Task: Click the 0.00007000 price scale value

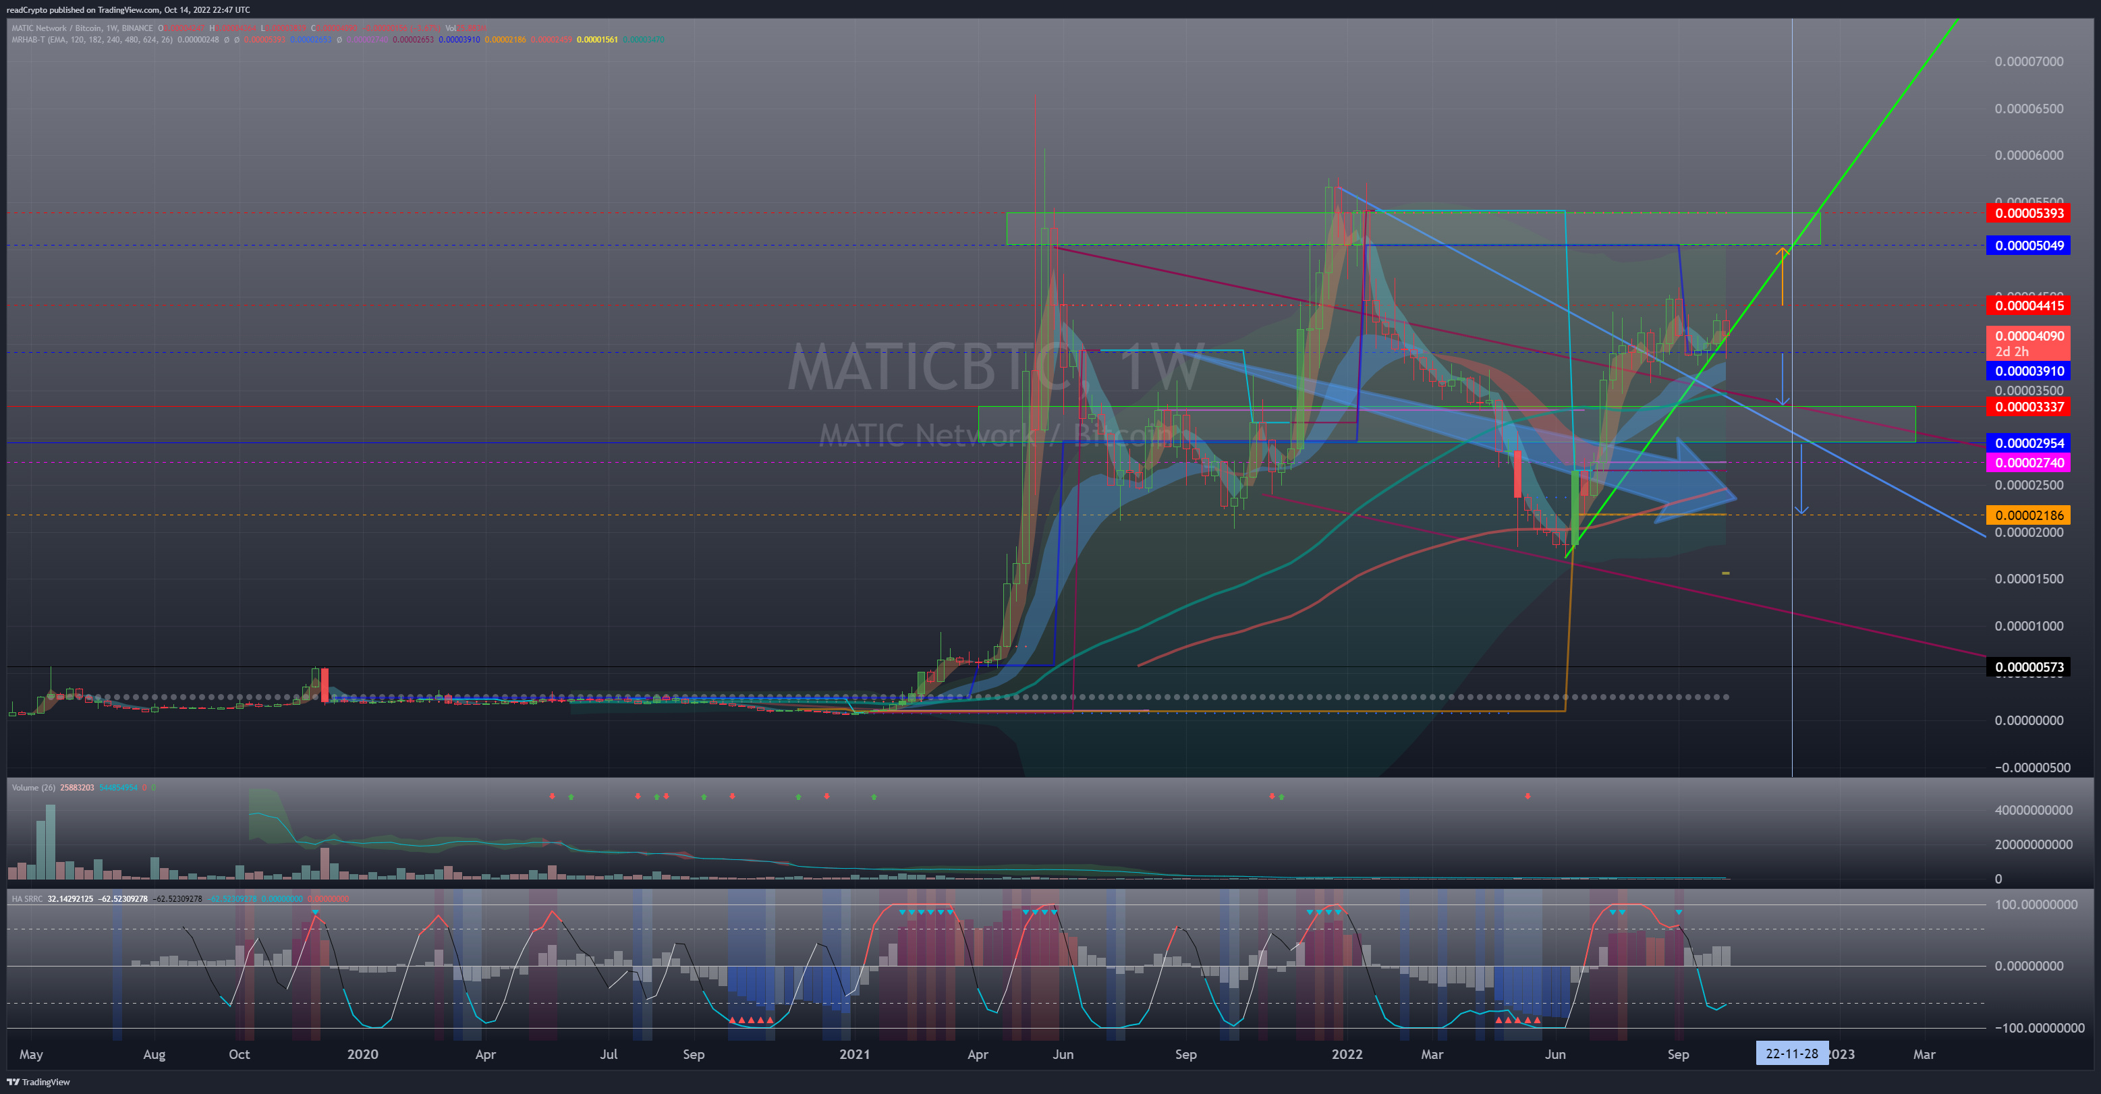Action: click(2029, 62)
